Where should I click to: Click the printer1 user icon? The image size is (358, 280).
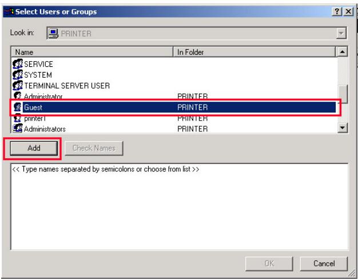(18, 118)
